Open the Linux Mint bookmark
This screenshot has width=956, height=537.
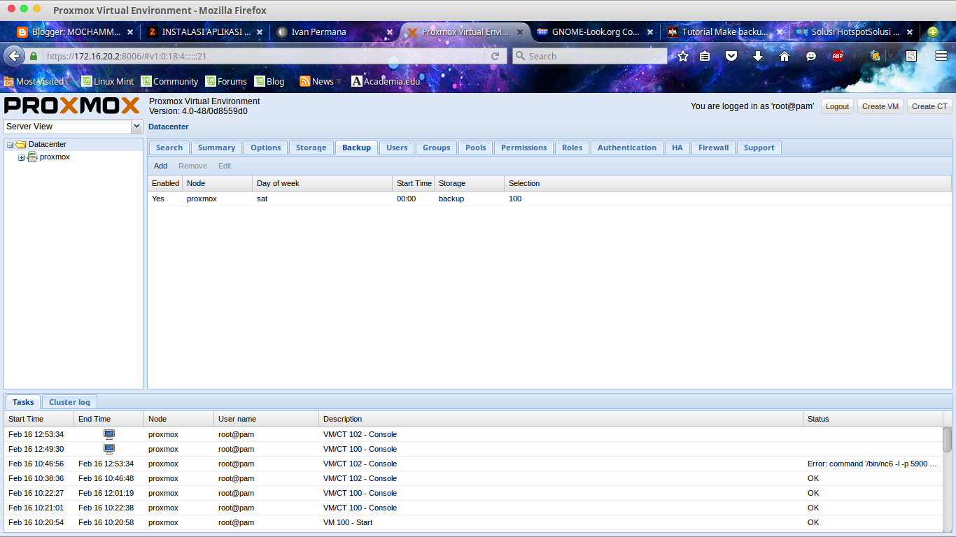108,81
